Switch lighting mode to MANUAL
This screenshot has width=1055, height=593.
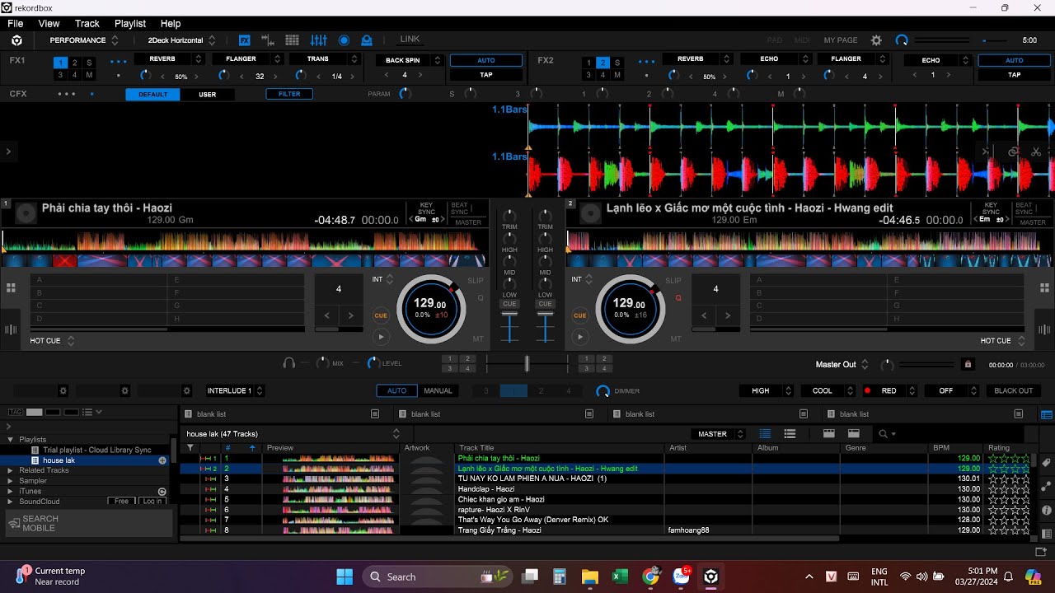pyautogui.click(x=438, y=391)
